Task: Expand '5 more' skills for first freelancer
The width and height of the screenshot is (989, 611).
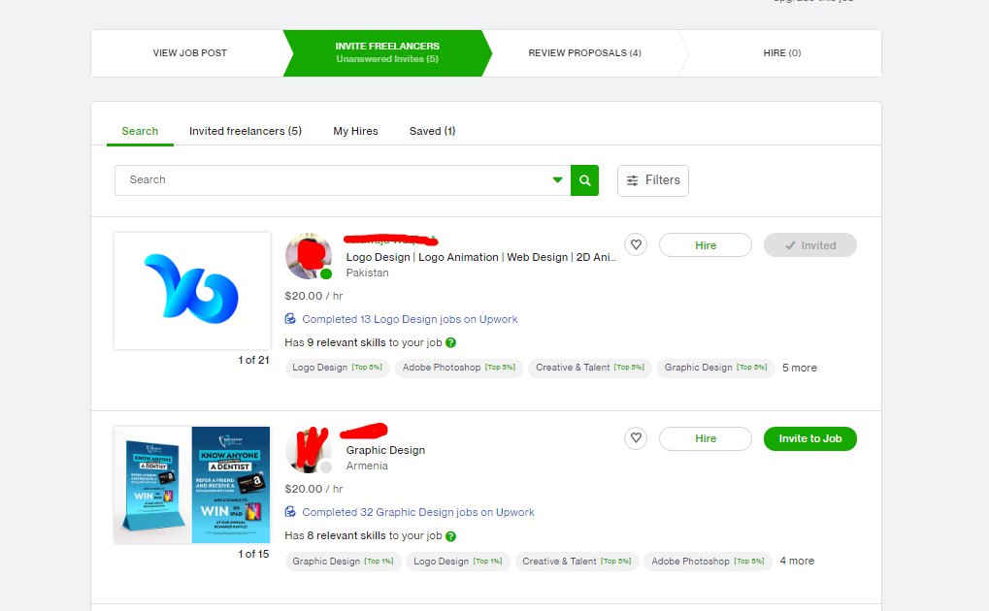Action: pyautogui.click(x=799, y=368)
